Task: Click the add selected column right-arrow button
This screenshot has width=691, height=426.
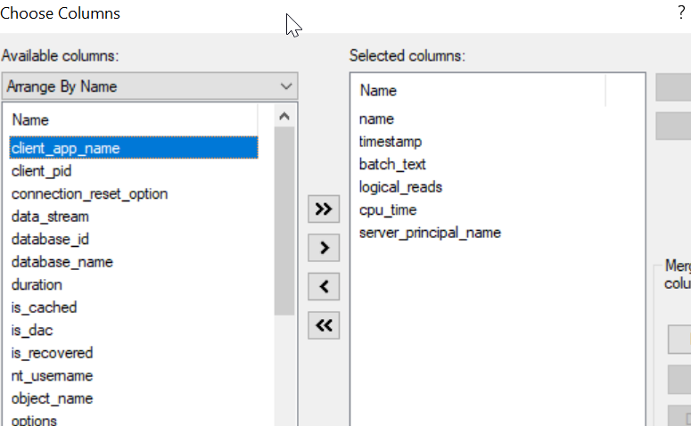Action: (x=324, y=248)
